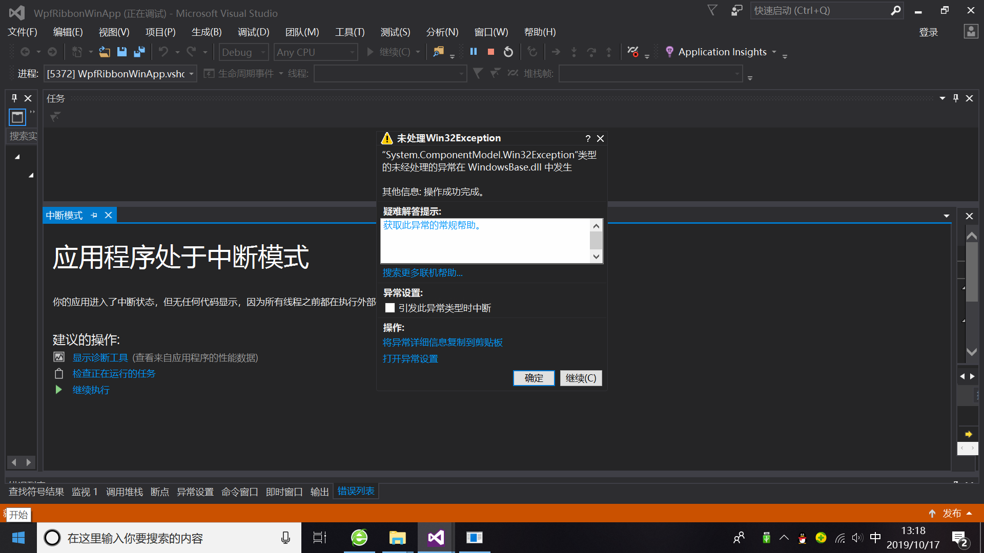Click the 快速启动 quick launch search box
Screen dimensions: 984x553
(820, 10)
